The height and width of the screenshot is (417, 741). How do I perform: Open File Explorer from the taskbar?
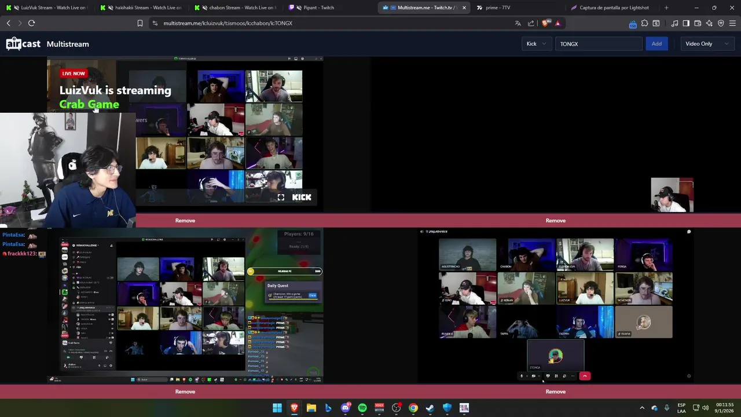pyautogui.click(x=311, y=408)
